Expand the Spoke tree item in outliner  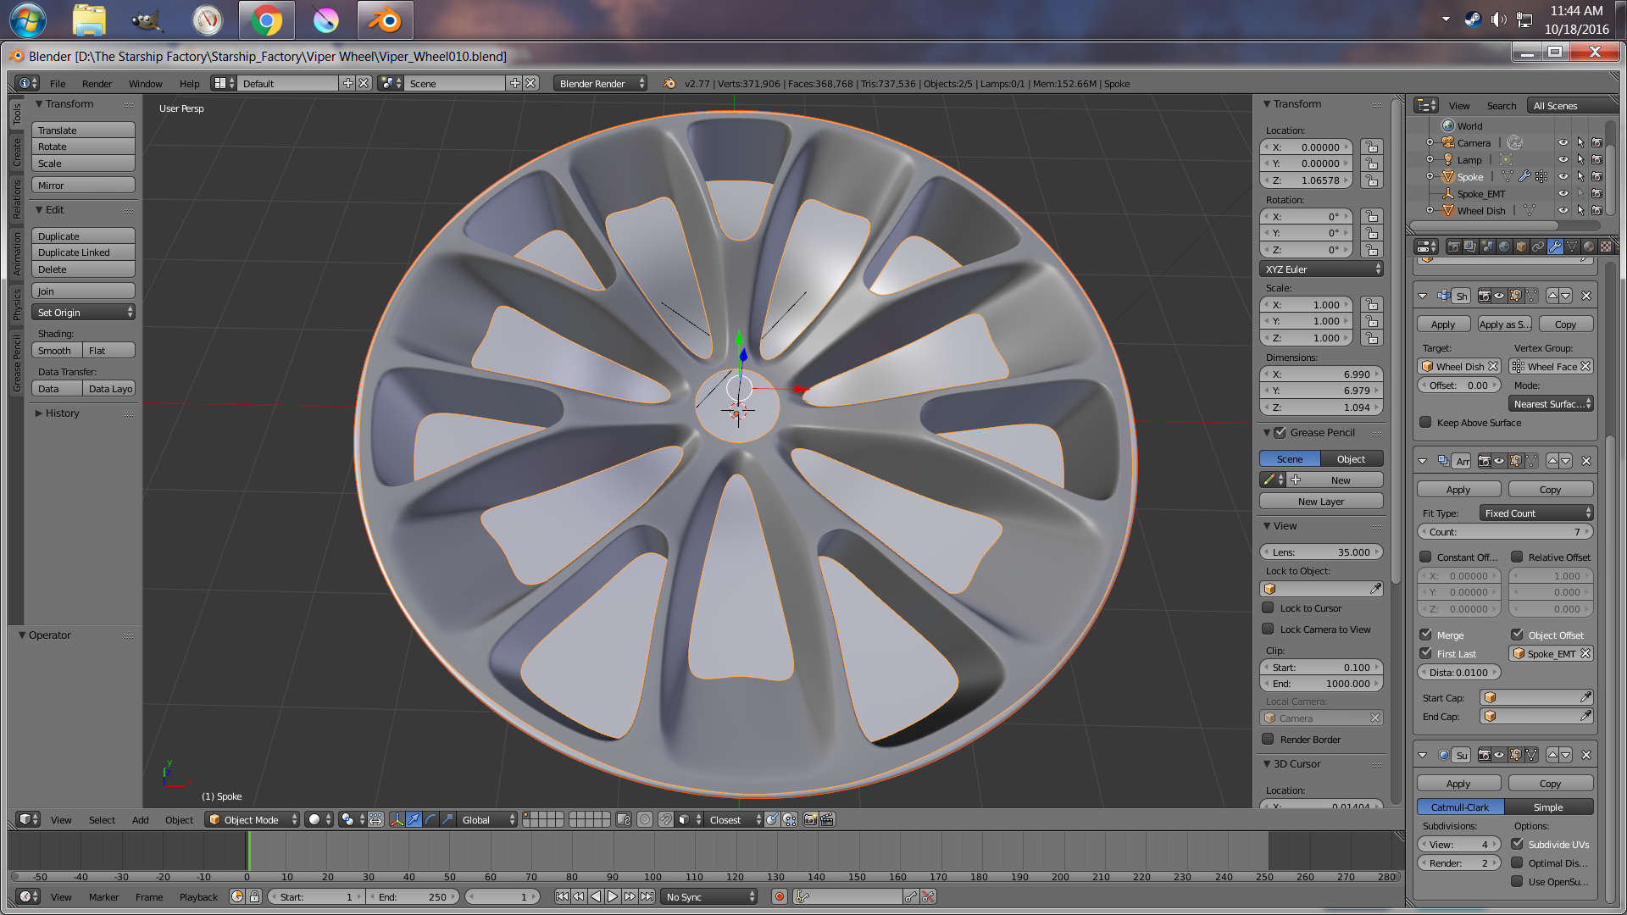tap(1430, 177)
